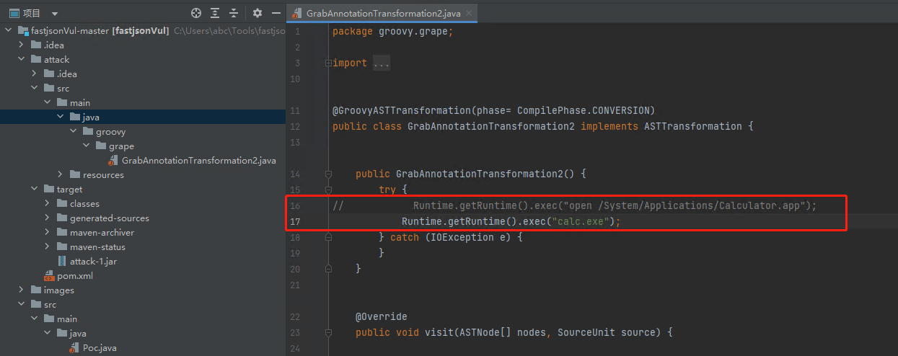
Task: Click the images folder icon
Action: [x=36, y=290]
